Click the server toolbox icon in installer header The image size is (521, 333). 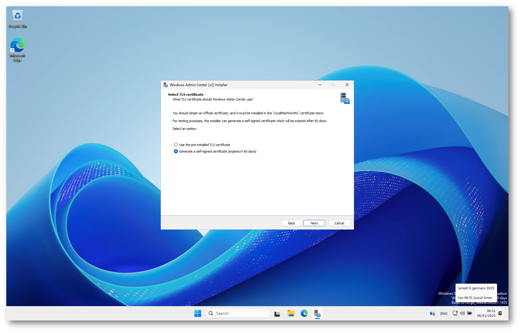pos(345,98)
